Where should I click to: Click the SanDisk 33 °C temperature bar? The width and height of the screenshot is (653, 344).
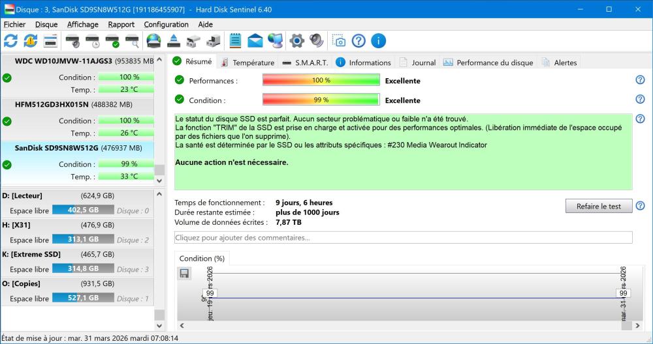click(126, 176)
